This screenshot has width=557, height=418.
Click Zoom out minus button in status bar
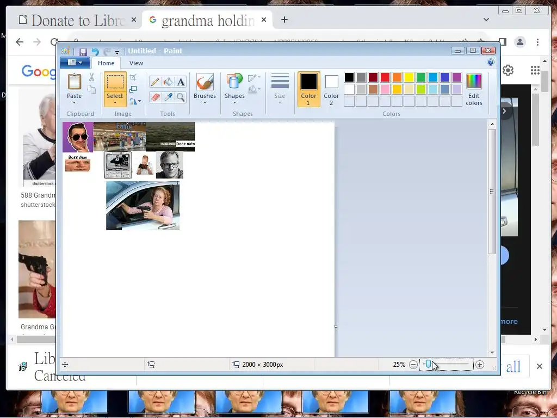point(413,365)
